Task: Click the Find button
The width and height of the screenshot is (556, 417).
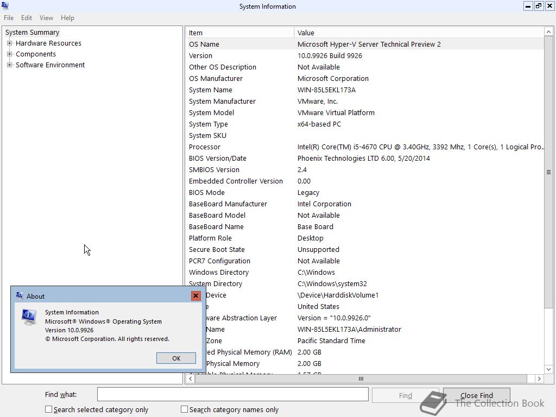Action: (x=405, y=395)
